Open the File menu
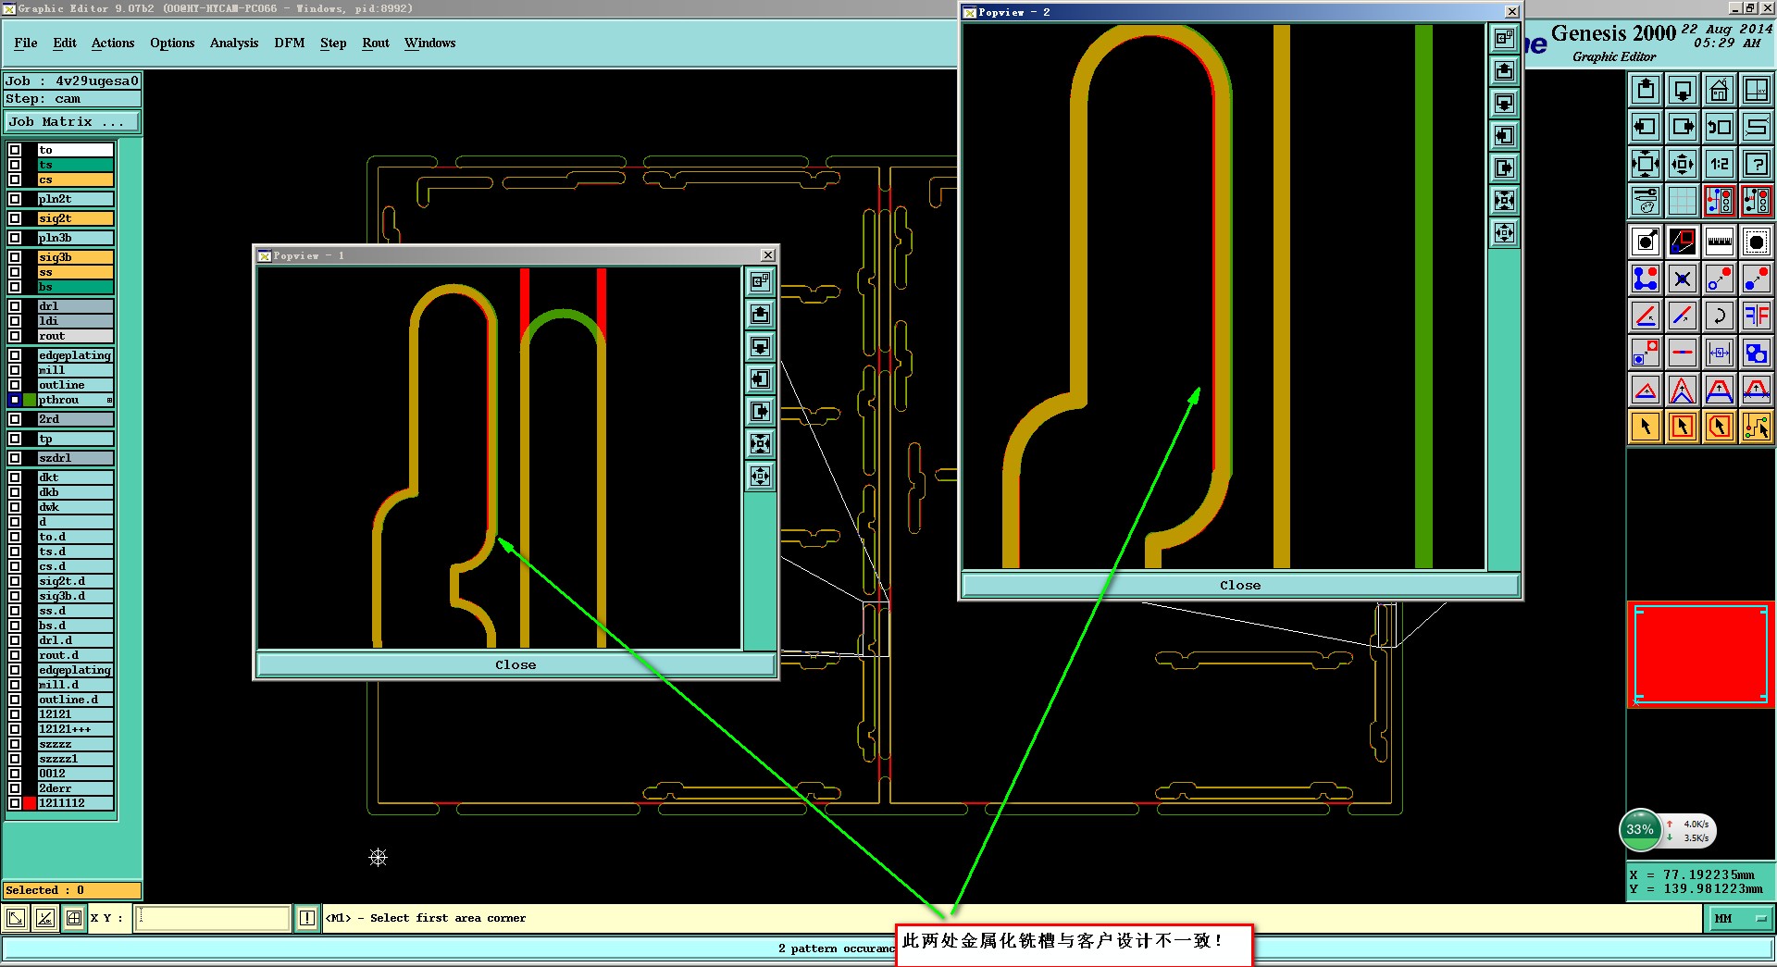1777x967 pixels. point(26,43)
